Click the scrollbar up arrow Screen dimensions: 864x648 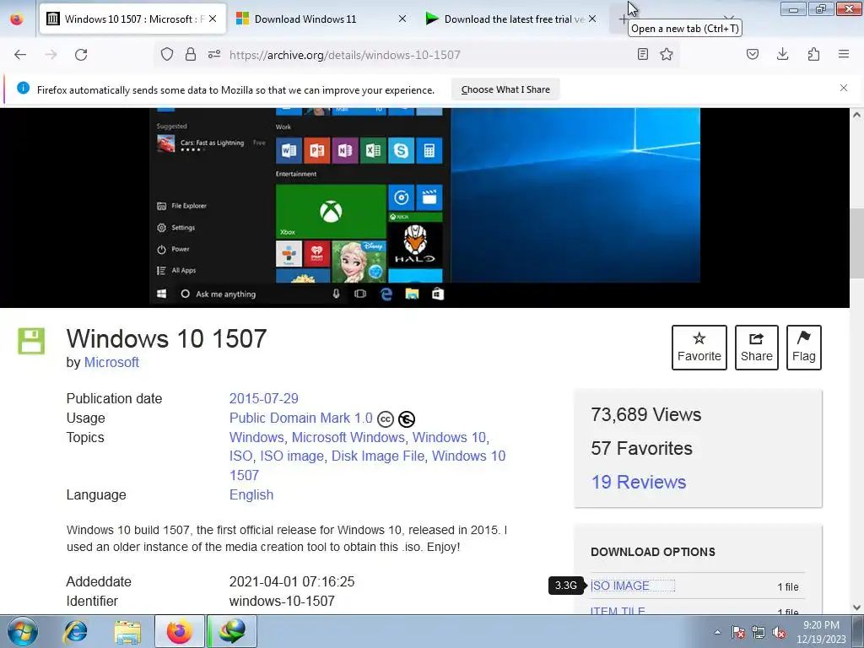click(x=856, y=115)
